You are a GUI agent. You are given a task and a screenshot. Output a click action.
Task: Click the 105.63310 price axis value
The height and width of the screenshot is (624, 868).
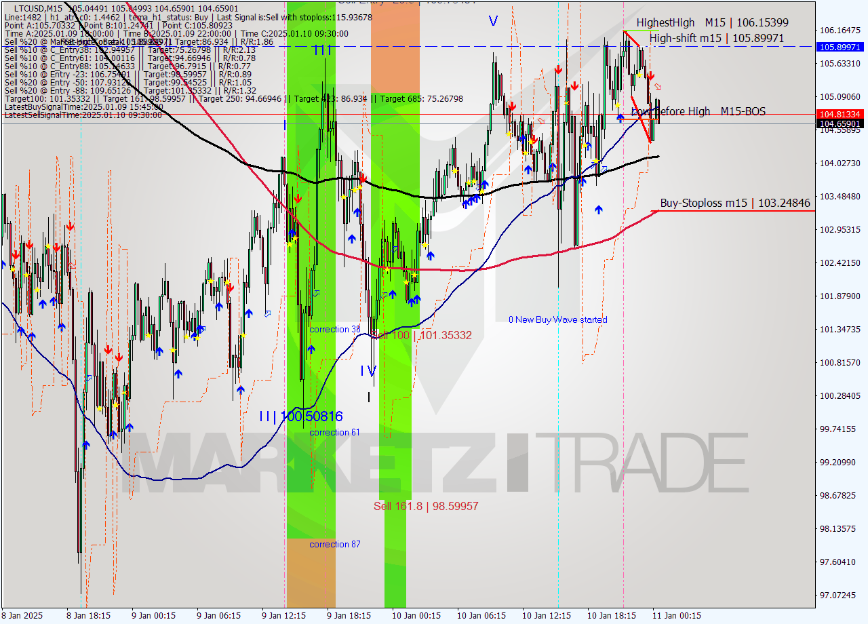point(840,64)
